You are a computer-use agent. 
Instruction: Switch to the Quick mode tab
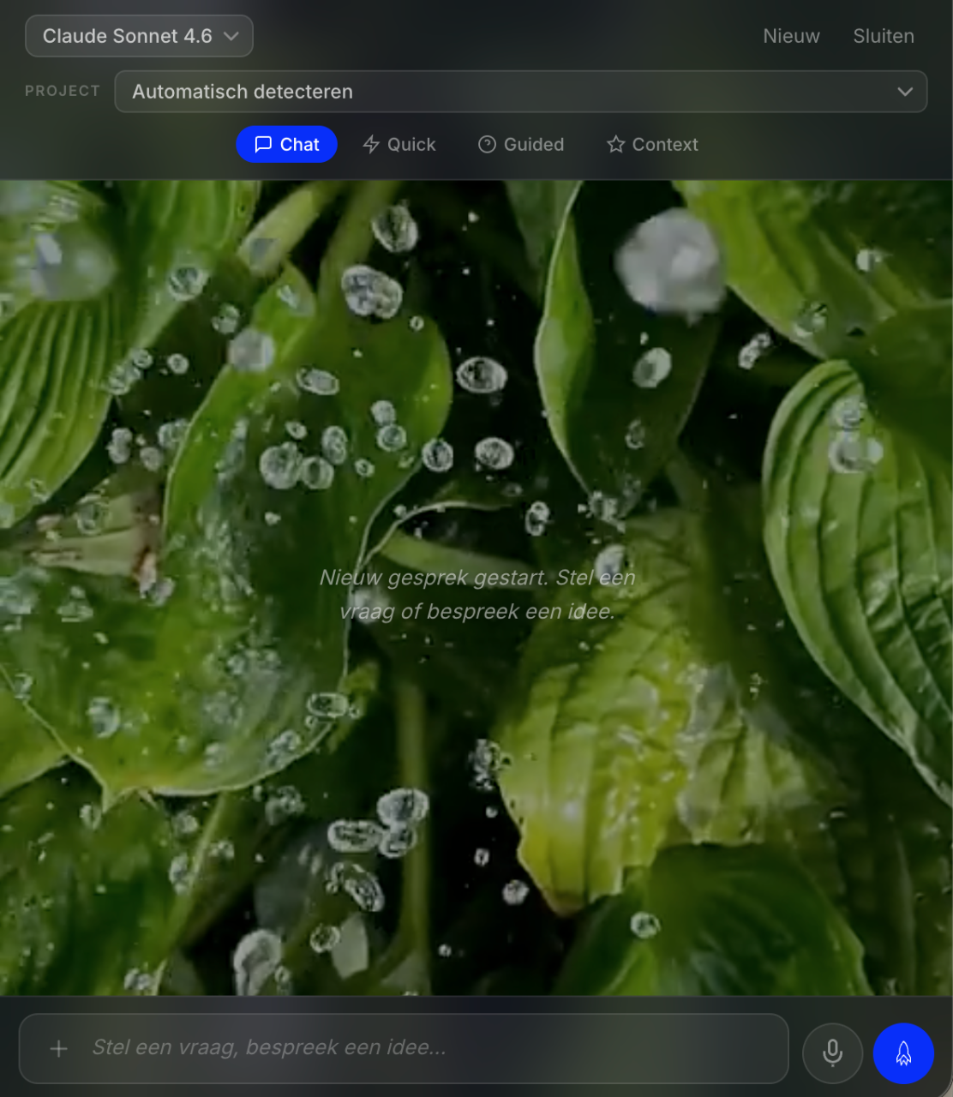coord(411,144)
